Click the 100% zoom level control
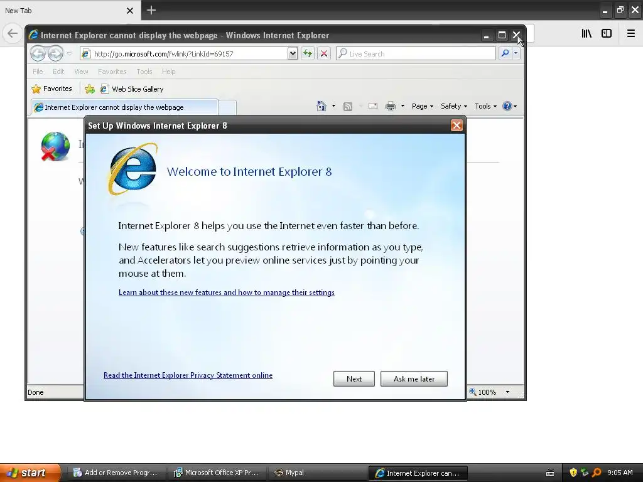This screenshot has height=482, width=643. tap(483, 392)
